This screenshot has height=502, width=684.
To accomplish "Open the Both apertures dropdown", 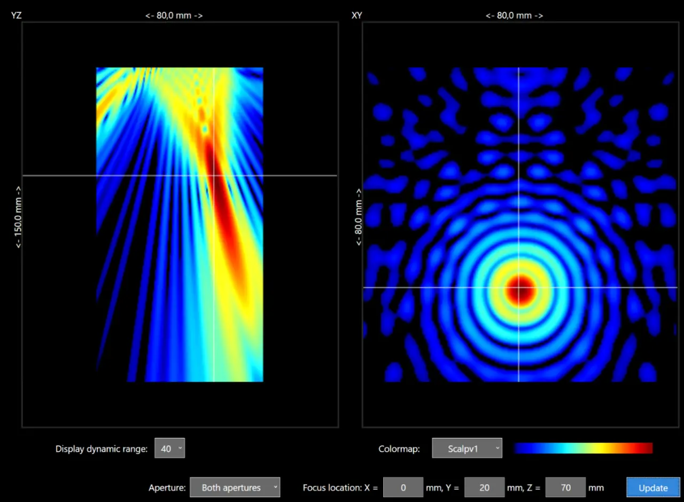I will (x=235, y=488).
